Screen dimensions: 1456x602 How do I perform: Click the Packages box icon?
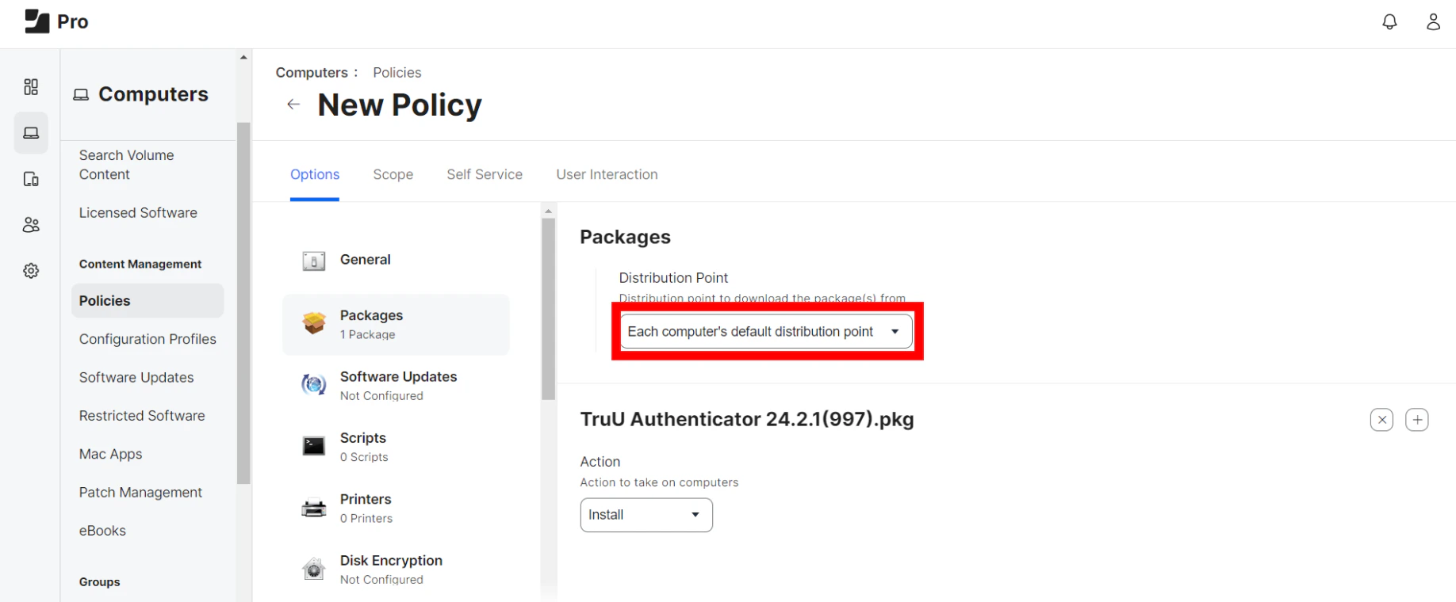(x=314, y=323)
